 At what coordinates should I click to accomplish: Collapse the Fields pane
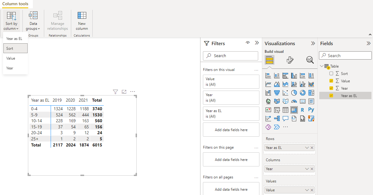[369, 43]
